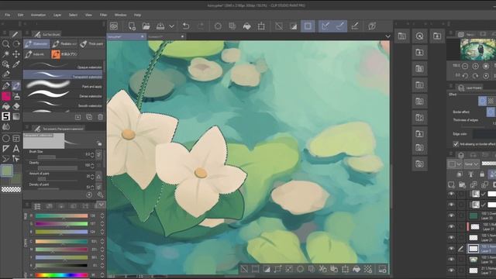This screenshot has width=496, height=279.
Task: Zoom out on the Navigator panel
Action: coord(465,66)
